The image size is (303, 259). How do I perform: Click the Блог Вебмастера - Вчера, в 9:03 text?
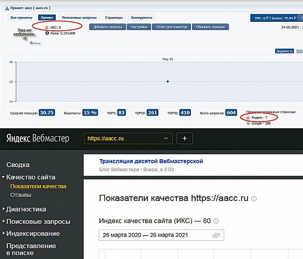[x=136, y=169]
